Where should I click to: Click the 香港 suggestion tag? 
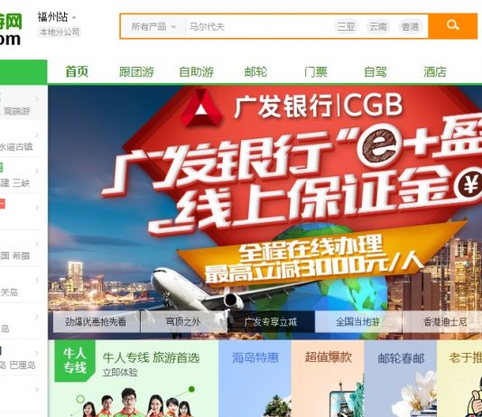(x=410, y=27)
